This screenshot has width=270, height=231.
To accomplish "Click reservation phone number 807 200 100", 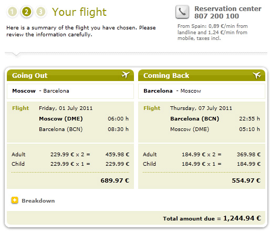I will pyautogui.click(x=216, y=16).
